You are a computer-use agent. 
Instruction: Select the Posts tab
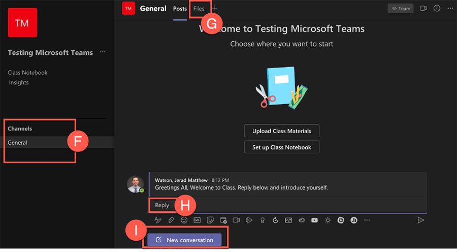(180, 9)
